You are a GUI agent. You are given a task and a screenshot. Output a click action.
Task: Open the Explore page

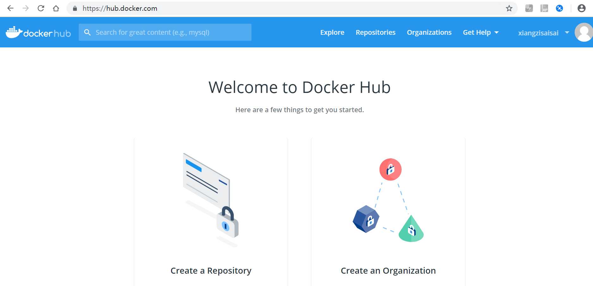332,32
